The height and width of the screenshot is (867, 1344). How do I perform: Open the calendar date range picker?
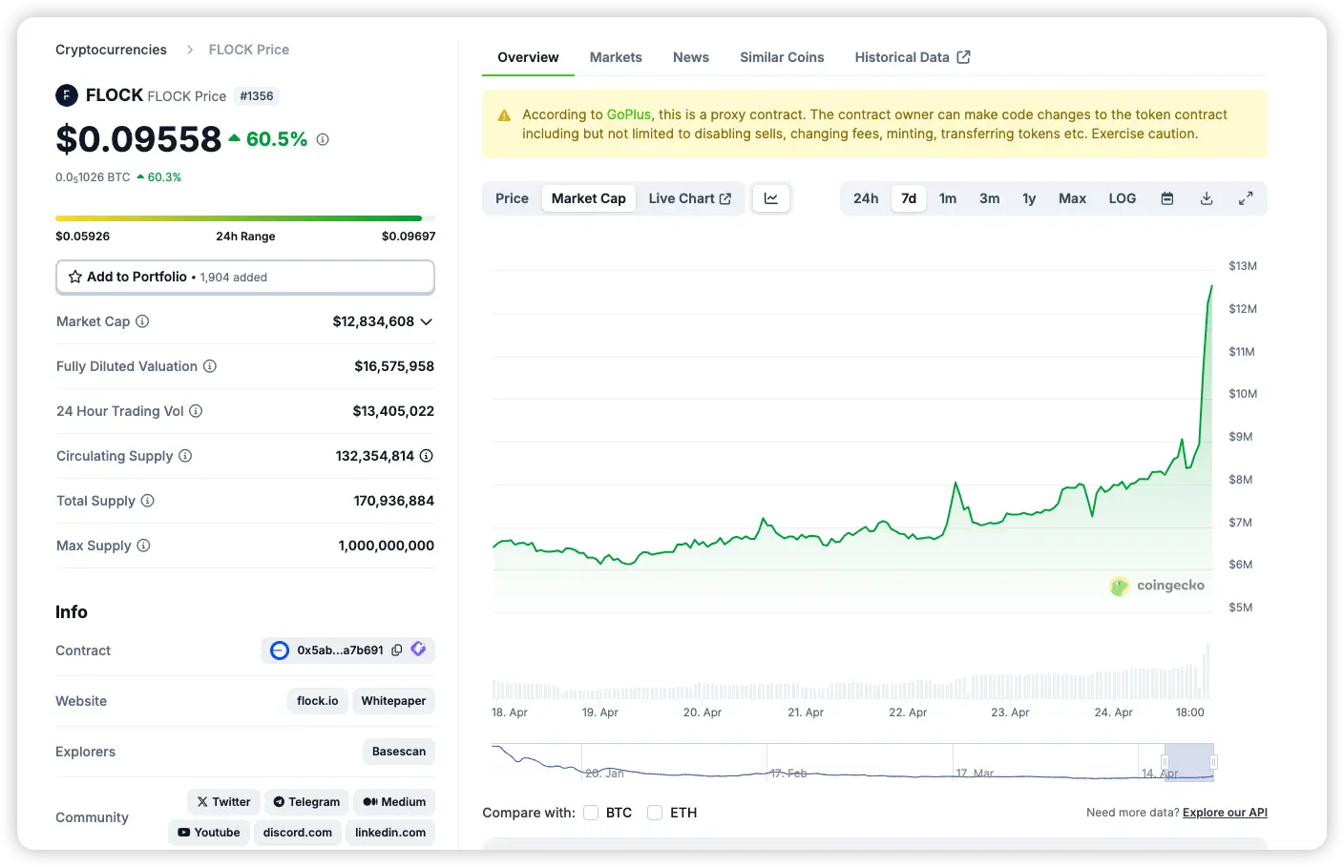pos(1166,198)
